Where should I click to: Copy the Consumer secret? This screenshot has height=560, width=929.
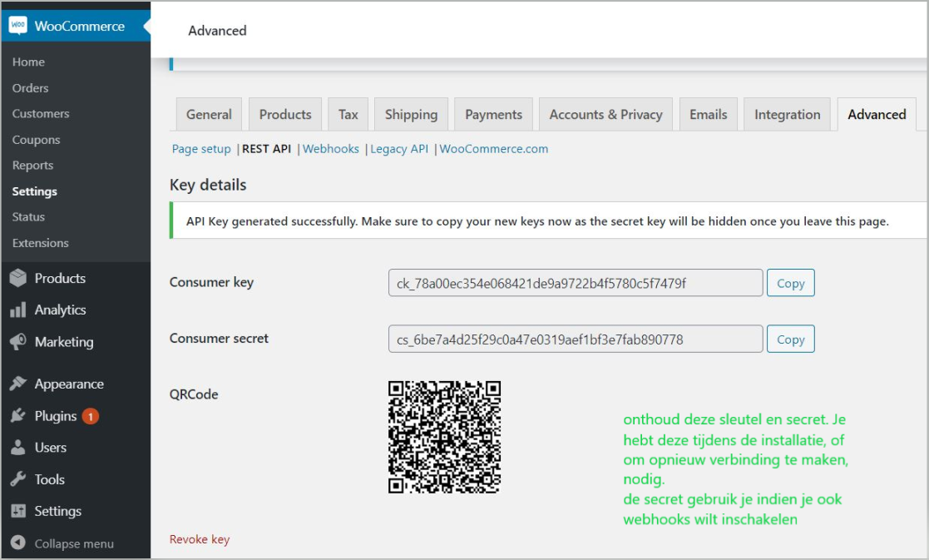(790, 339)
